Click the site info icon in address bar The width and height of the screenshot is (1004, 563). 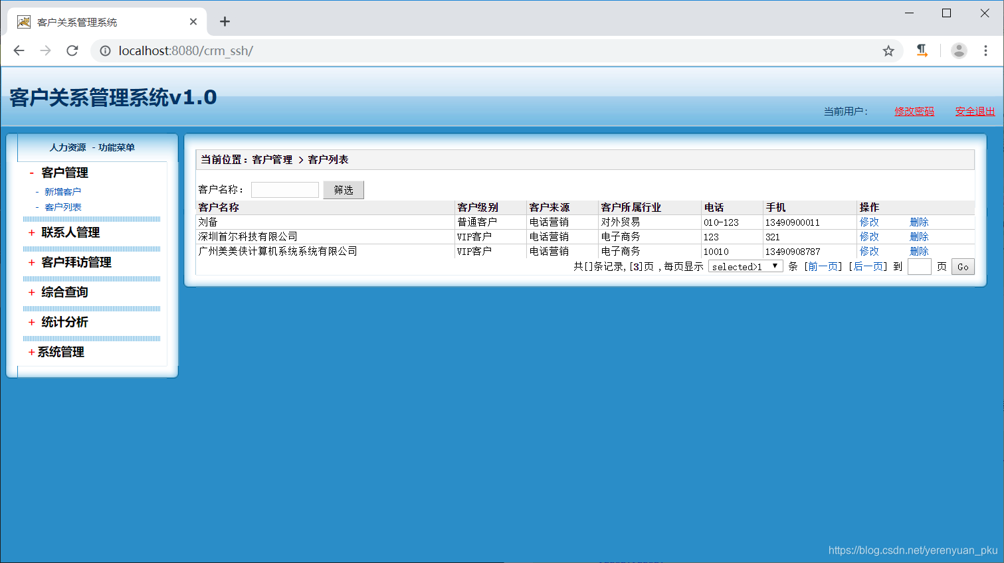click(x=105, y=50)
